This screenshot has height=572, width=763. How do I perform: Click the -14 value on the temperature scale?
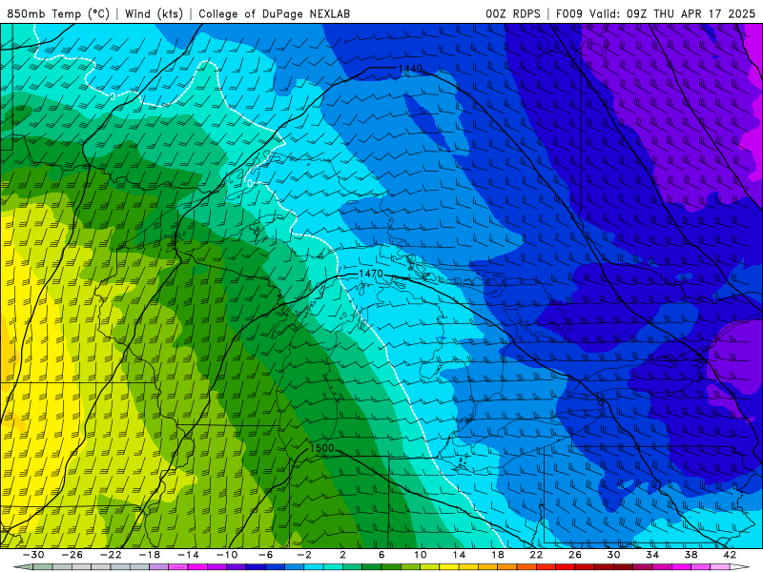[188, 555]
